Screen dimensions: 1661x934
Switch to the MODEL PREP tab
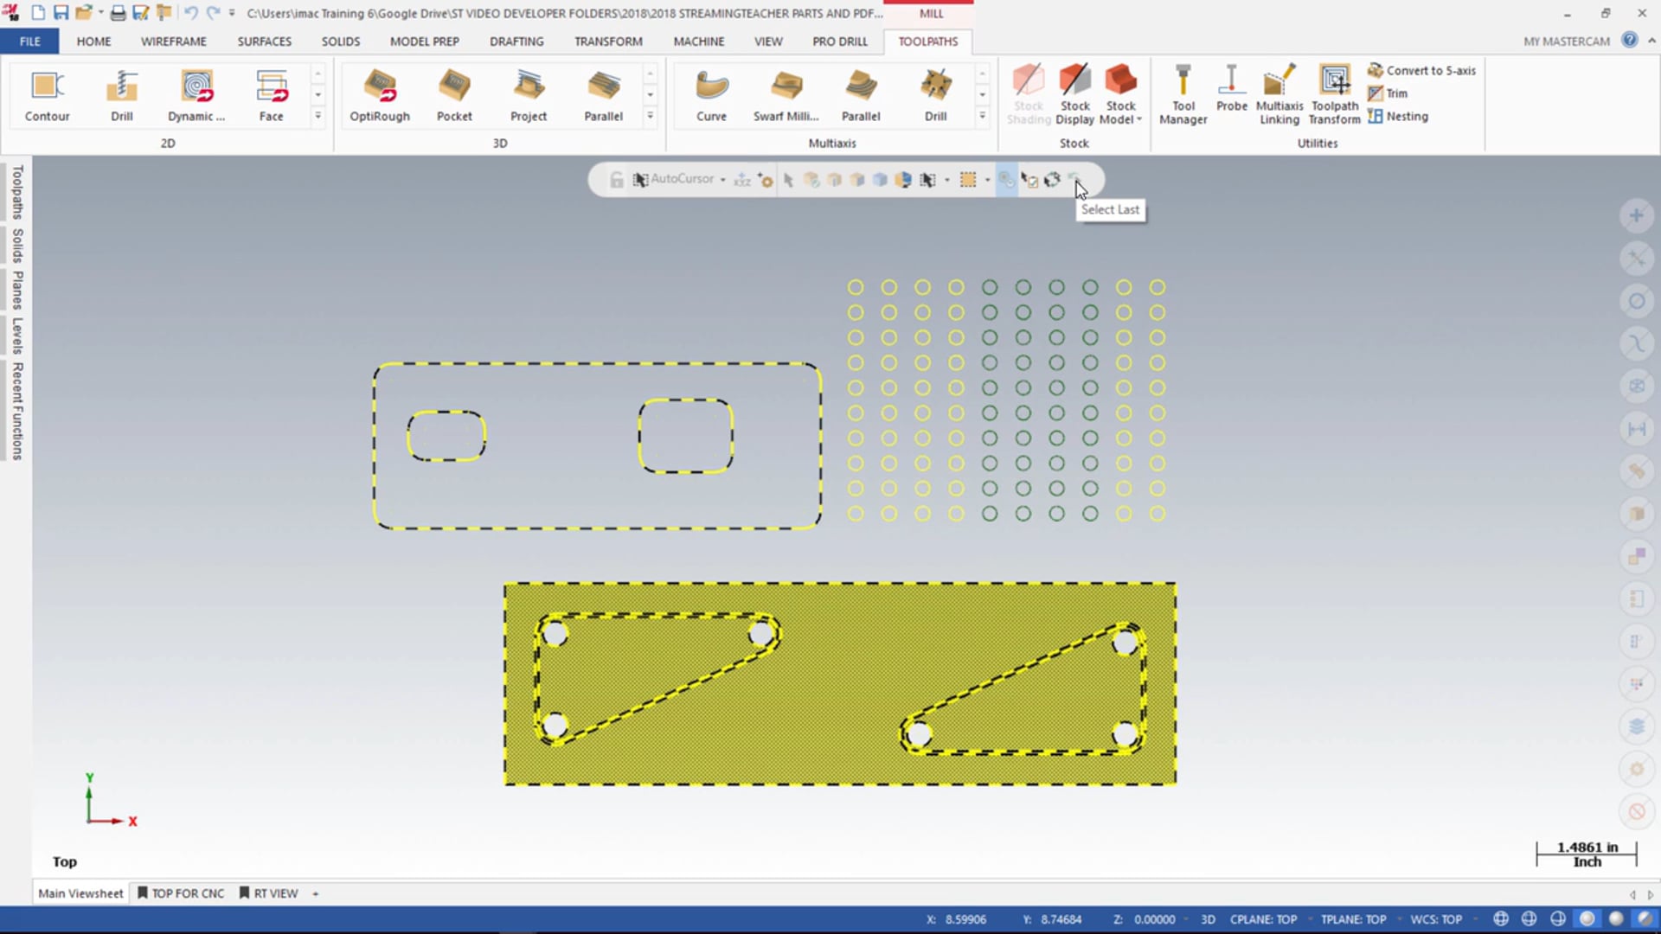point(425,41)
